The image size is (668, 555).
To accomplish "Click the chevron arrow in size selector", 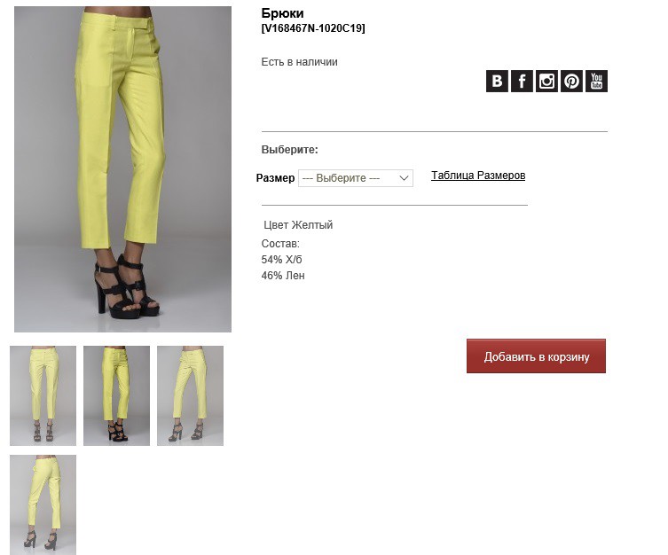I will pyautogui.click(x=404, y=178).
